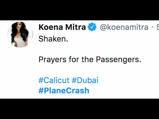Click the word "for" in the tweet body
This screenshot has width=159, height=119.
pyautogui.click(x=74, y=59)
